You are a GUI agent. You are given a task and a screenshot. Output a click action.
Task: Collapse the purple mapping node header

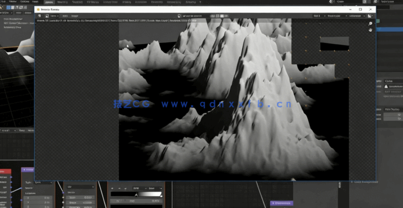pos(24,170)
